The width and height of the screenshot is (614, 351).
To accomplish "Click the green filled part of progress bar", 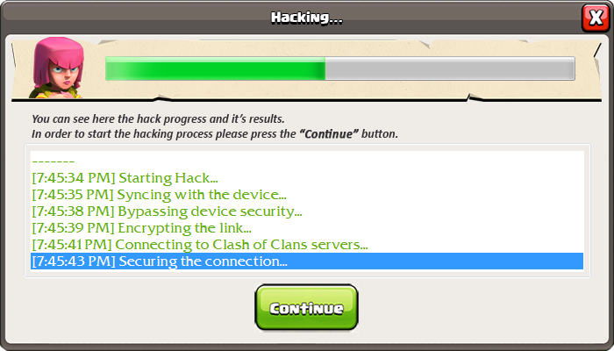I will point(216,68).
